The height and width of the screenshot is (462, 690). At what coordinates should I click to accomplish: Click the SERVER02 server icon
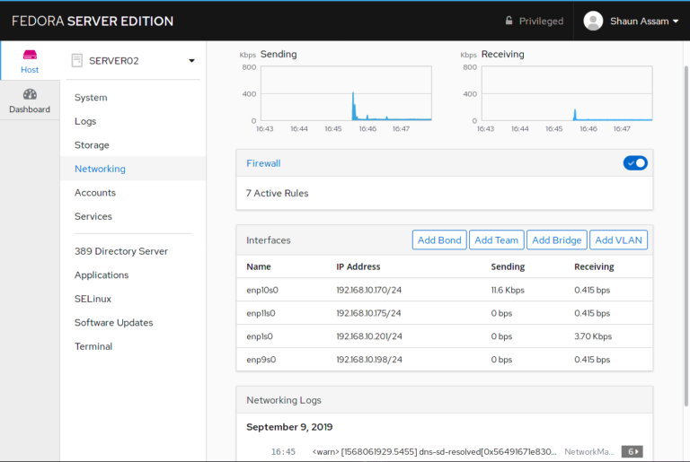[x=76, y=60]
